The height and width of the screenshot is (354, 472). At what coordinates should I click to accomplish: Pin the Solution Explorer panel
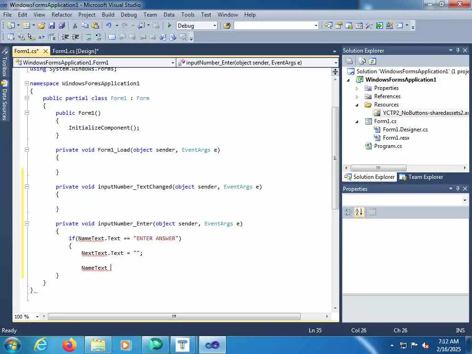click(x=458, y=50)
